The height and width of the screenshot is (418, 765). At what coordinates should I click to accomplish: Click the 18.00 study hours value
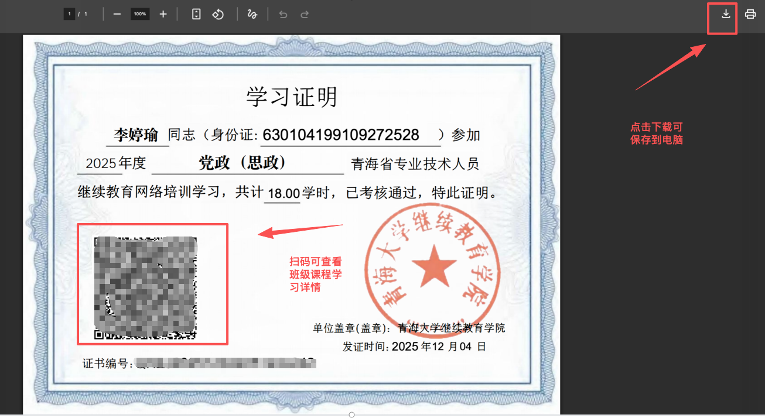pyautogui.click(x=284, y=193)
